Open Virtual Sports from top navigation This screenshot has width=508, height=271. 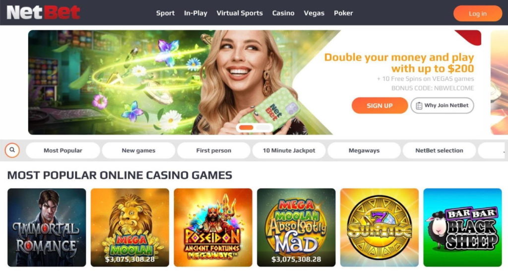240,13
